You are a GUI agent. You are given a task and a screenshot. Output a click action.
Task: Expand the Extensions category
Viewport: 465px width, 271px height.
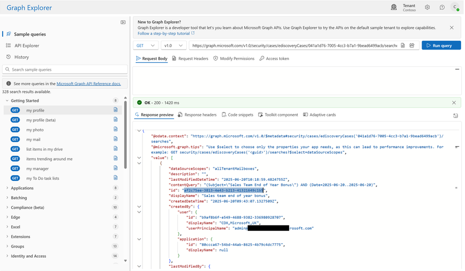point(7,236)
